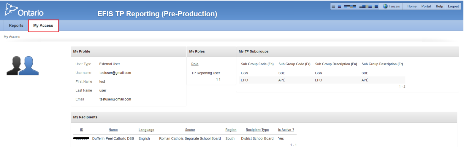Sort recipients by ID column header

click(x=81, y=130)
